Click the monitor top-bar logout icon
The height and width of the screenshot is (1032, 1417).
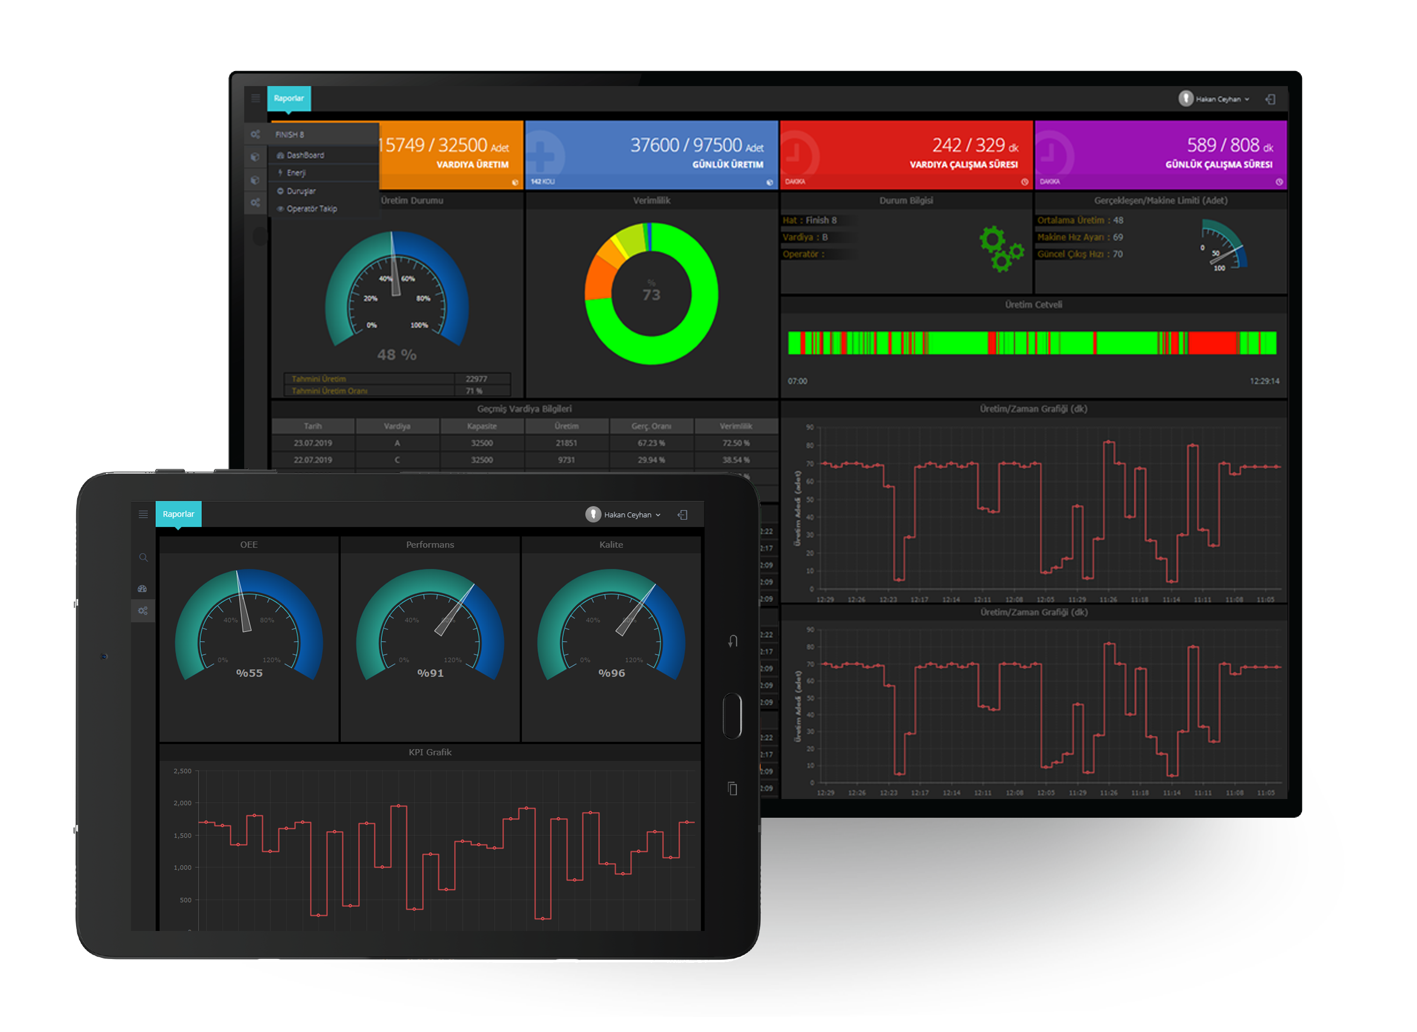click(1270, 99)
